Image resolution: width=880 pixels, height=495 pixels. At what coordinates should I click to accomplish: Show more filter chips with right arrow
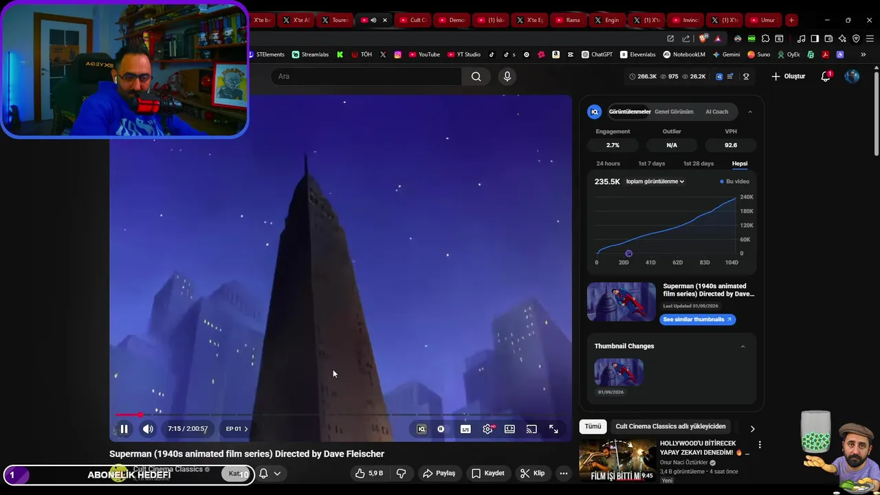click(752, 428)
